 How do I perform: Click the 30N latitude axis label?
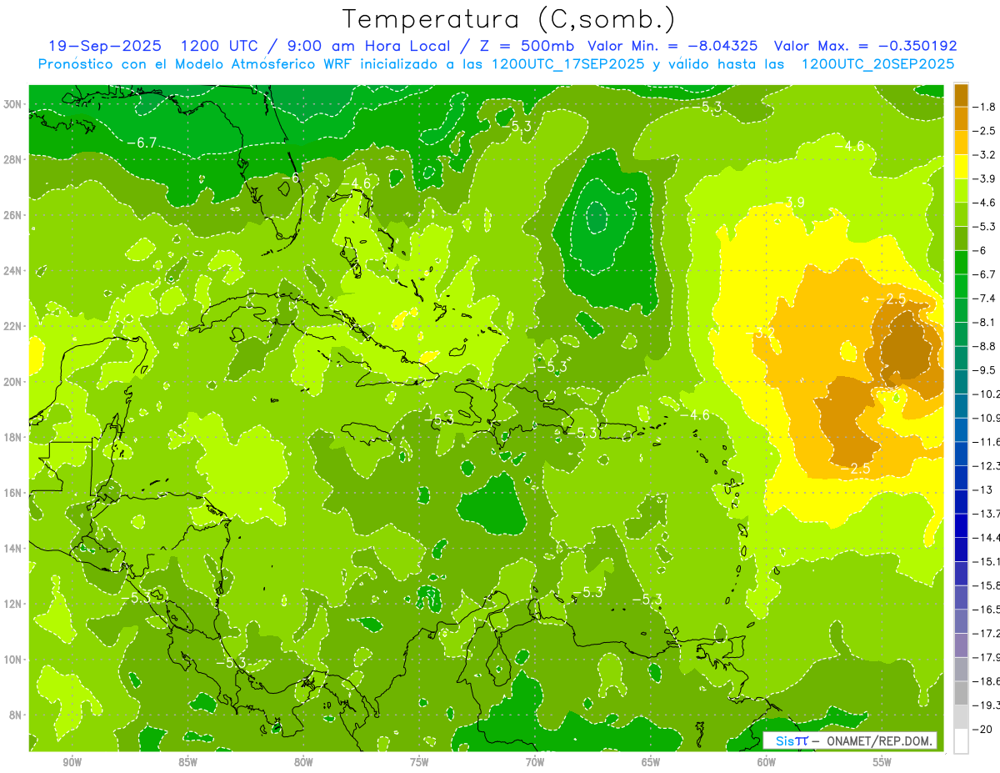(x=14, y=104)
